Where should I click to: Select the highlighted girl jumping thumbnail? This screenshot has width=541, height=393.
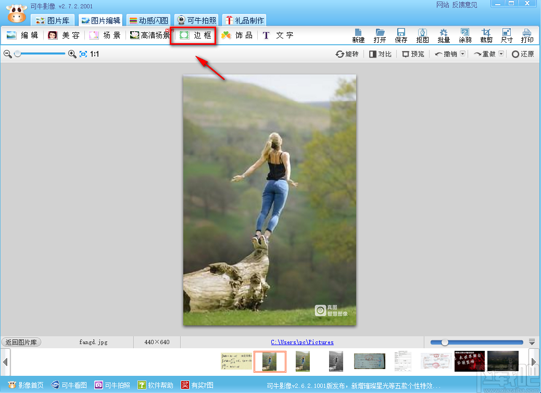point(270,362)
